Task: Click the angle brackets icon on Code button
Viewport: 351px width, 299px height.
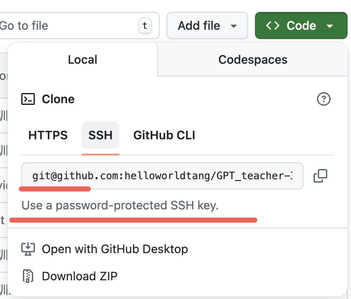Action: [273, 26]
